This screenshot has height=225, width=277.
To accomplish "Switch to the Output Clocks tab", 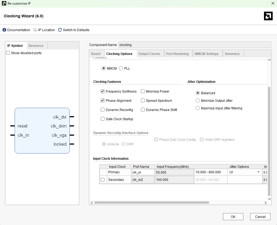I will coord(149,54).
